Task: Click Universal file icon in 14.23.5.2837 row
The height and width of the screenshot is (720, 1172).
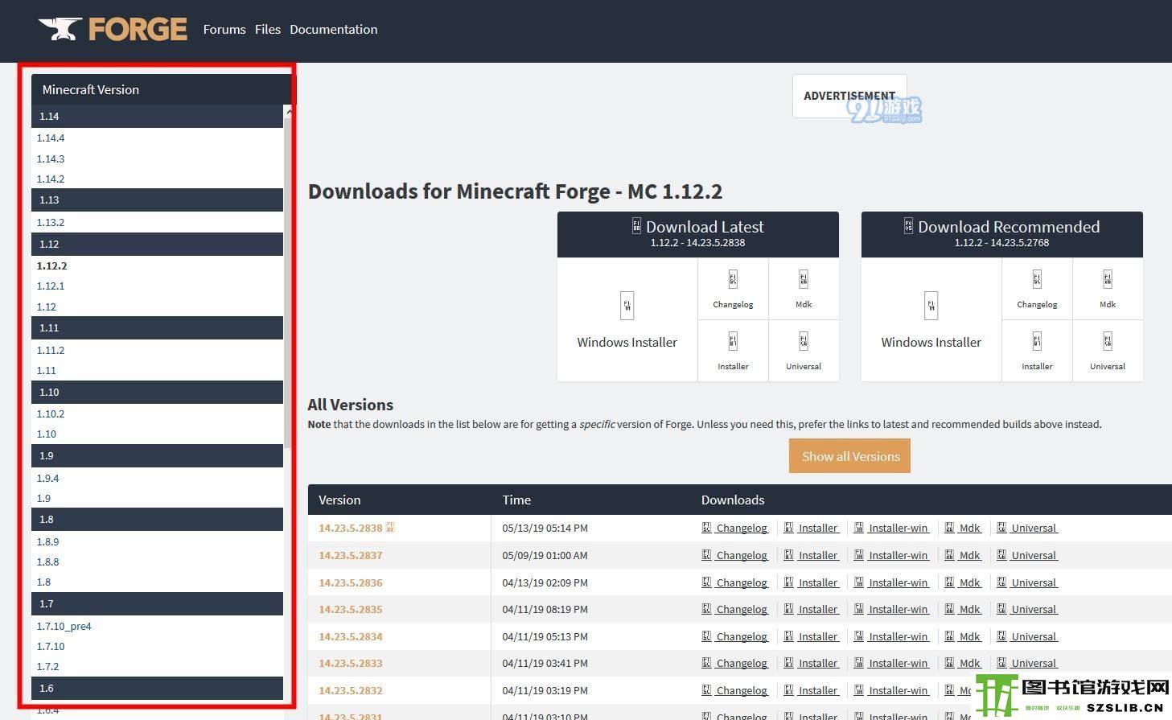Action: (x=1001, y=555)
